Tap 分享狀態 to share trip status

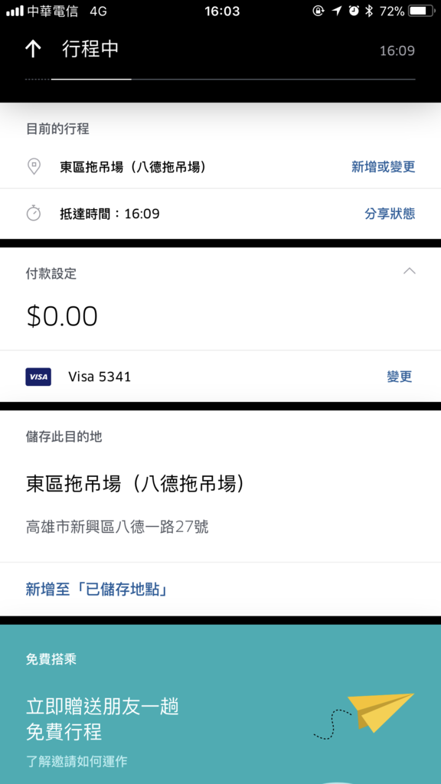(x=390, y=214)
